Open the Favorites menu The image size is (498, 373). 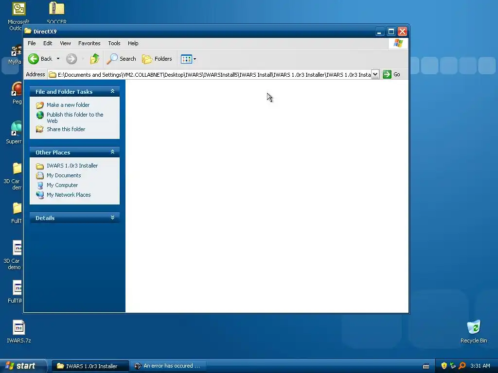click(x=89, y=43)
